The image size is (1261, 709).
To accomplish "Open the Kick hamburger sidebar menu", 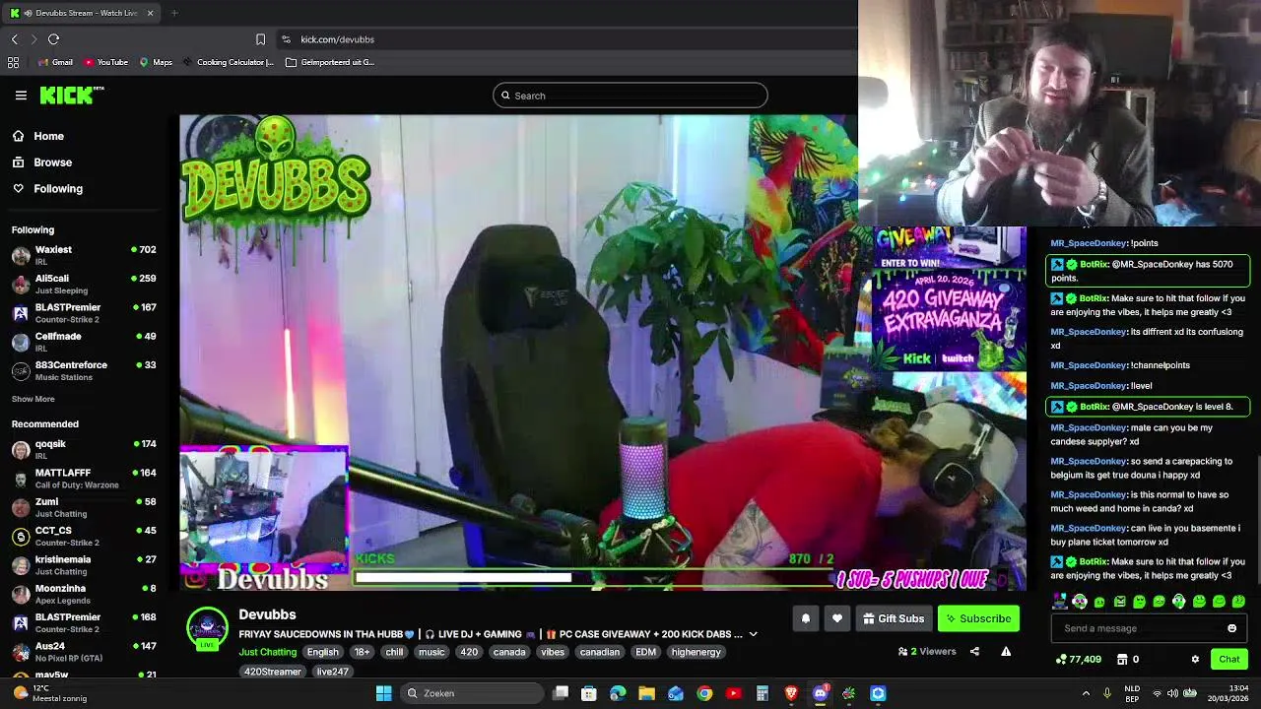I will (x=21, y=96).
